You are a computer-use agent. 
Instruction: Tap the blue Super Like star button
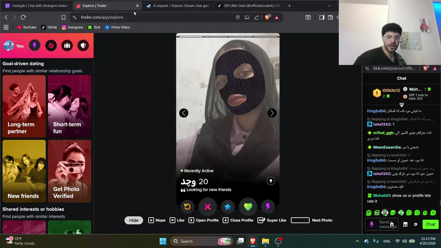[x=228, y=207]
